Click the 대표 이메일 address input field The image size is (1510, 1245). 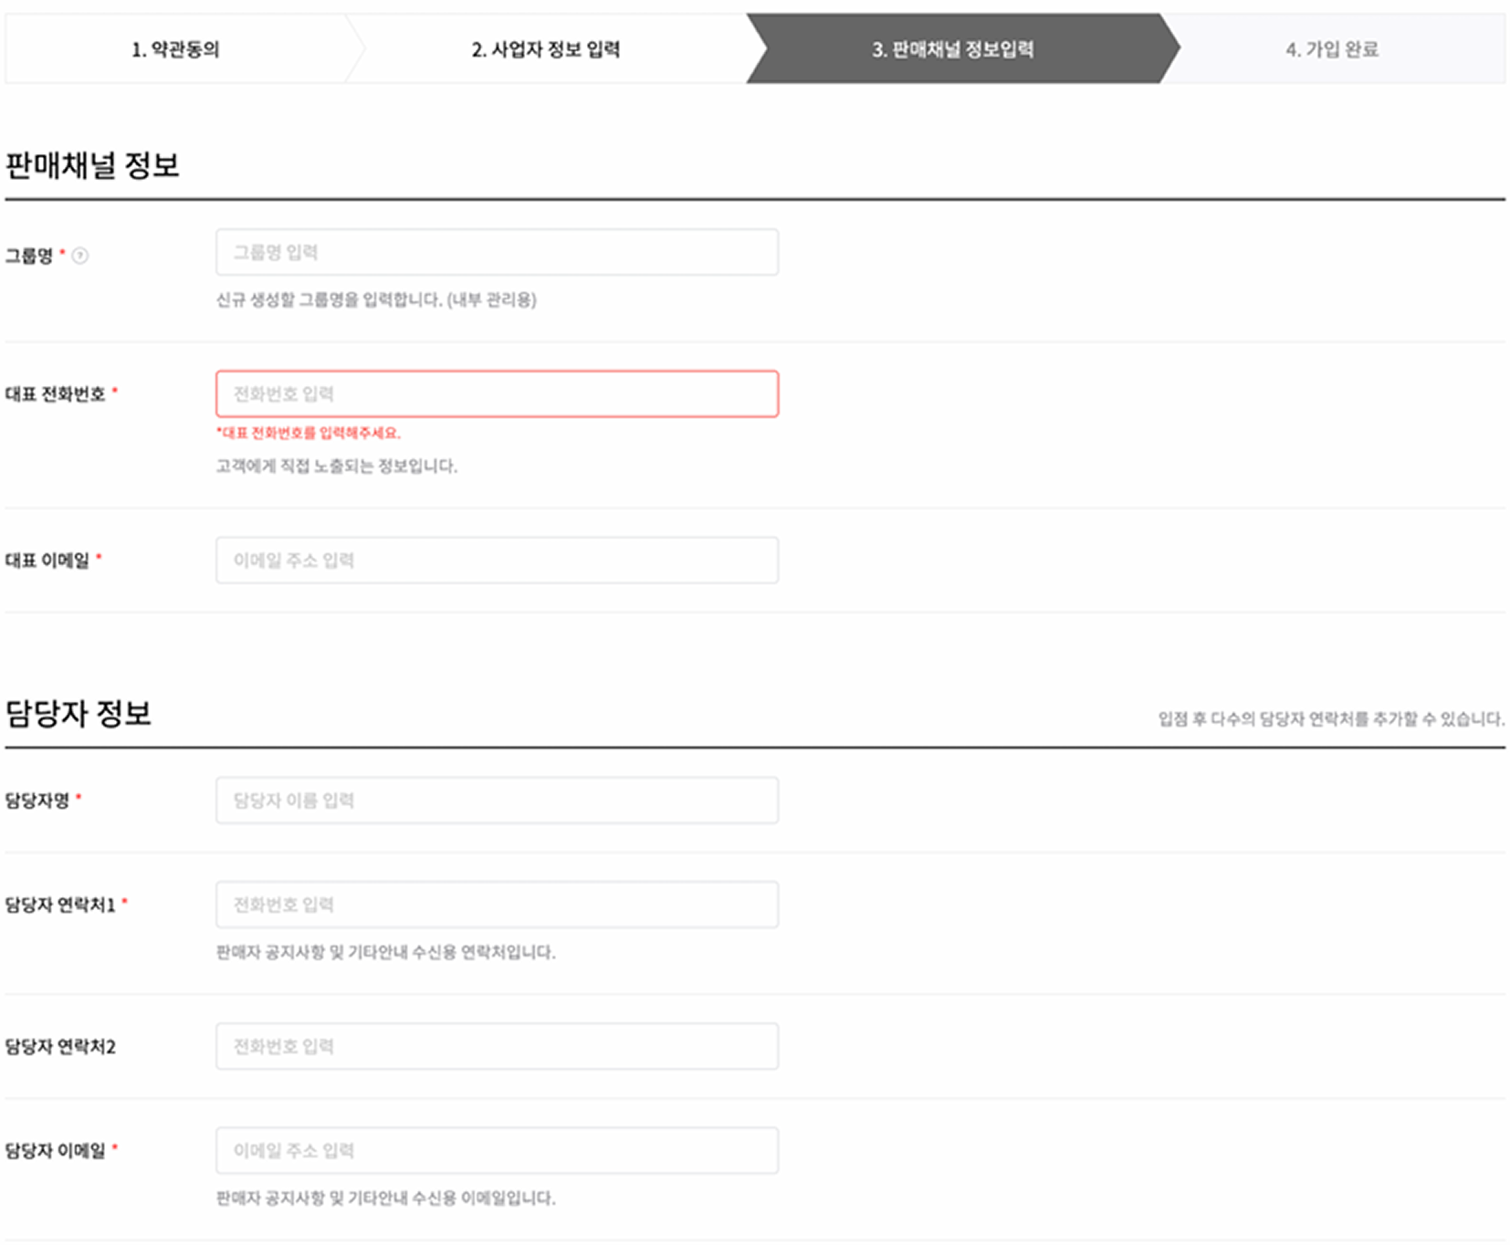tap(496, 560)
